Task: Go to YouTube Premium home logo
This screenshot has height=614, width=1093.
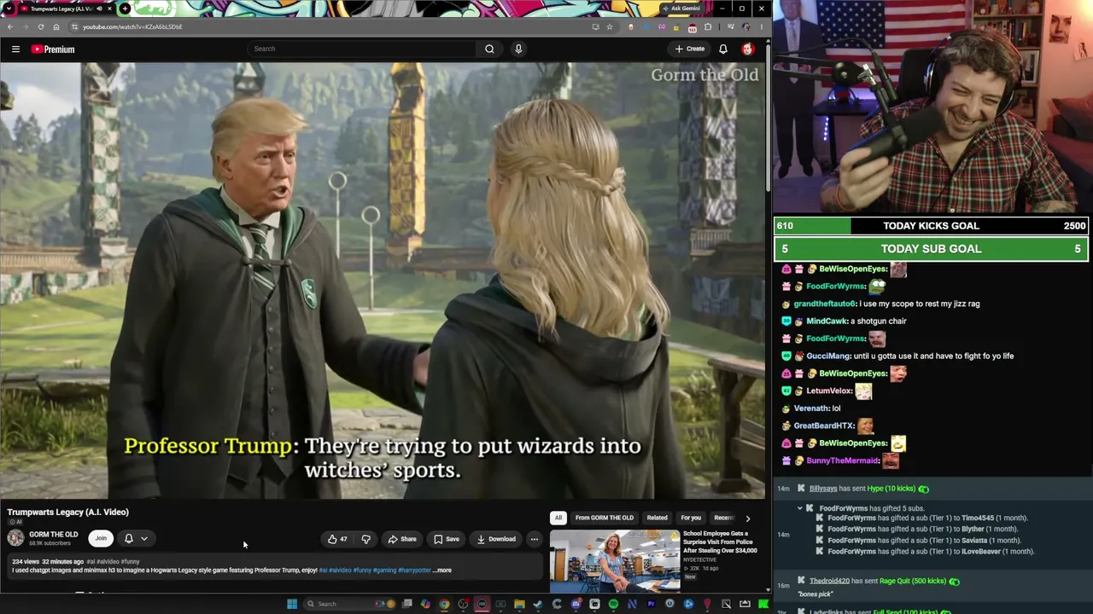Action: point(53,49)
